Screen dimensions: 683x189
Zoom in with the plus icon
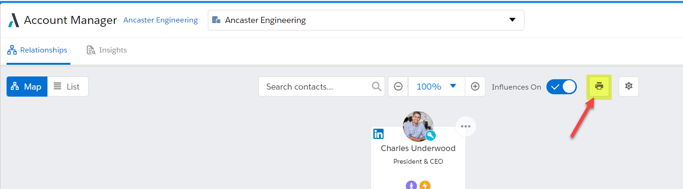pos(475,87)
